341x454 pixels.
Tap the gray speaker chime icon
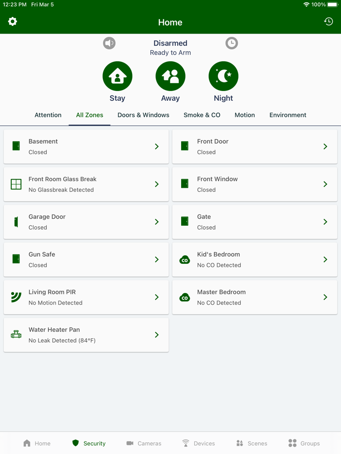[x=109, y=43]
